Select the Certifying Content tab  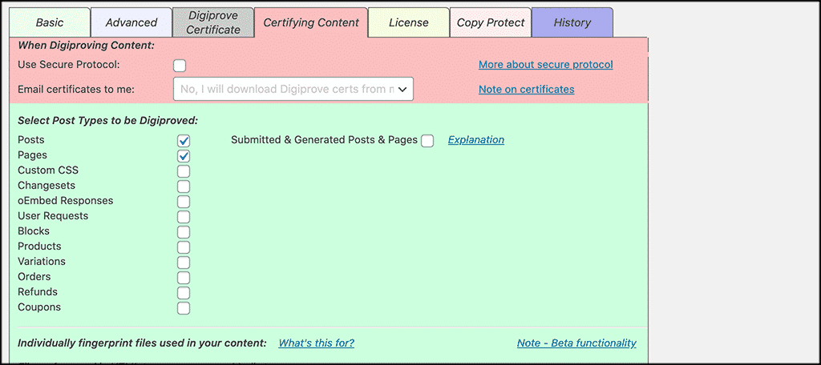(x=311, y=22)
